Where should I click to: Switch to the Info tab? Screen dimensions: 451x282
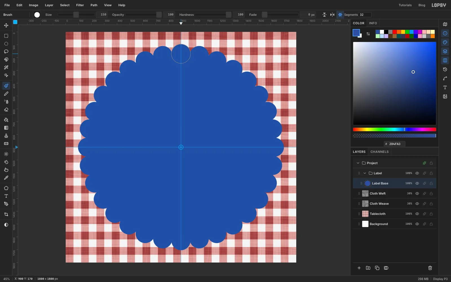[x=373, y=23]
